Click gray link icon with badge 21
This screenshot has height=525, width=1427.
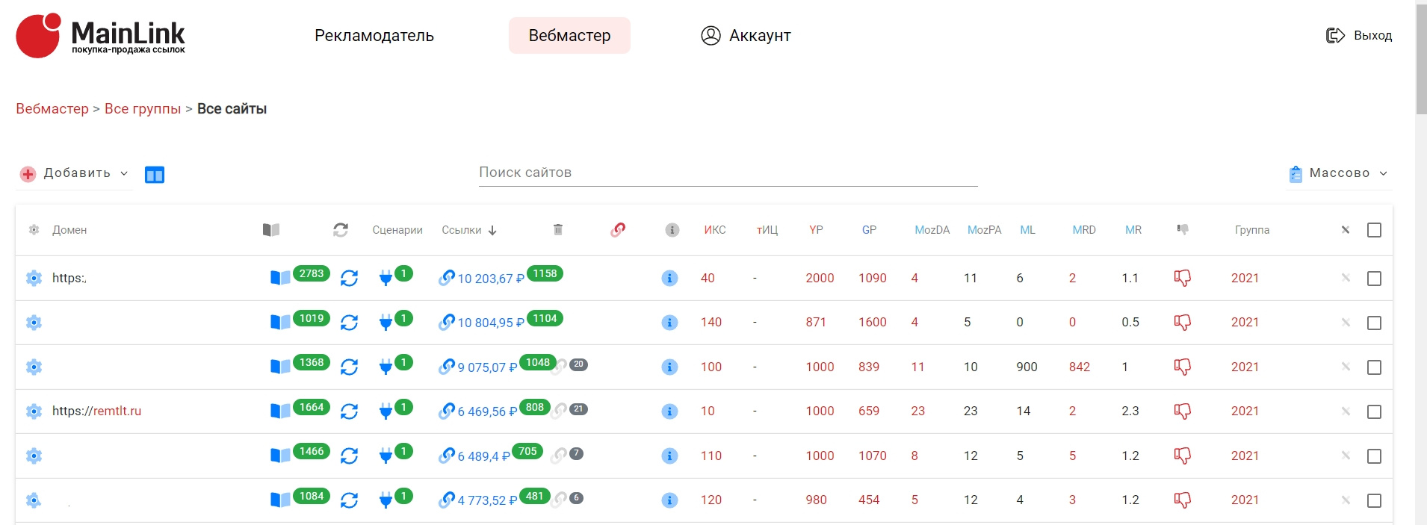tap(560, 411)
